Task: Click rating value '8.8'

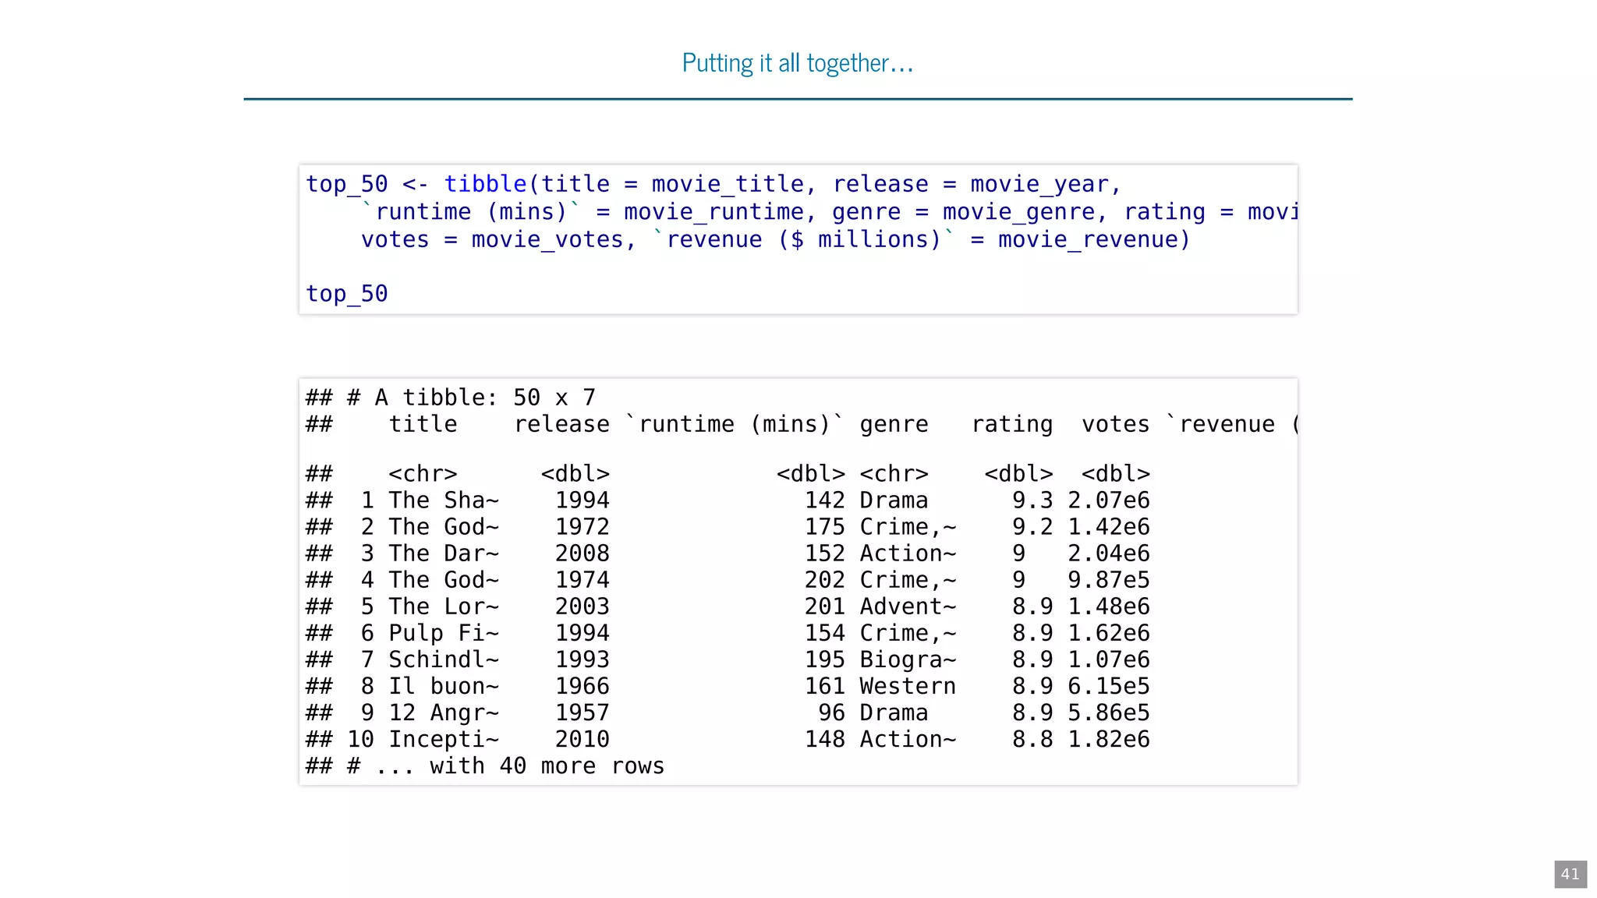Action: click(x=1032, y=739)
